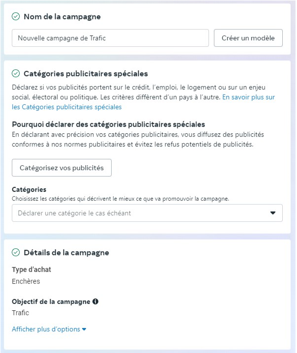Click the Catégories publicitaires spéciales heading
The height and width of the screenshot is (353, 297).
point(86,74)
